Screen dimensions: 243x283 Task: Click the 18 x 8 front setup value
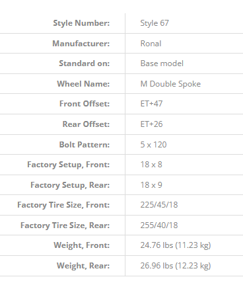point(151,165)
